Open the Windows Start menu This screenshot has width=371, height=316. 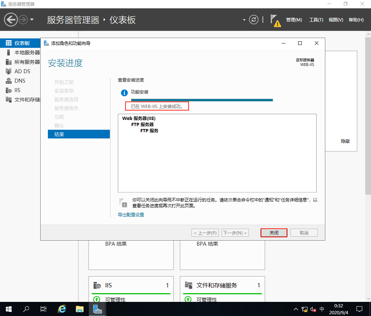click(x=8, y=309)
